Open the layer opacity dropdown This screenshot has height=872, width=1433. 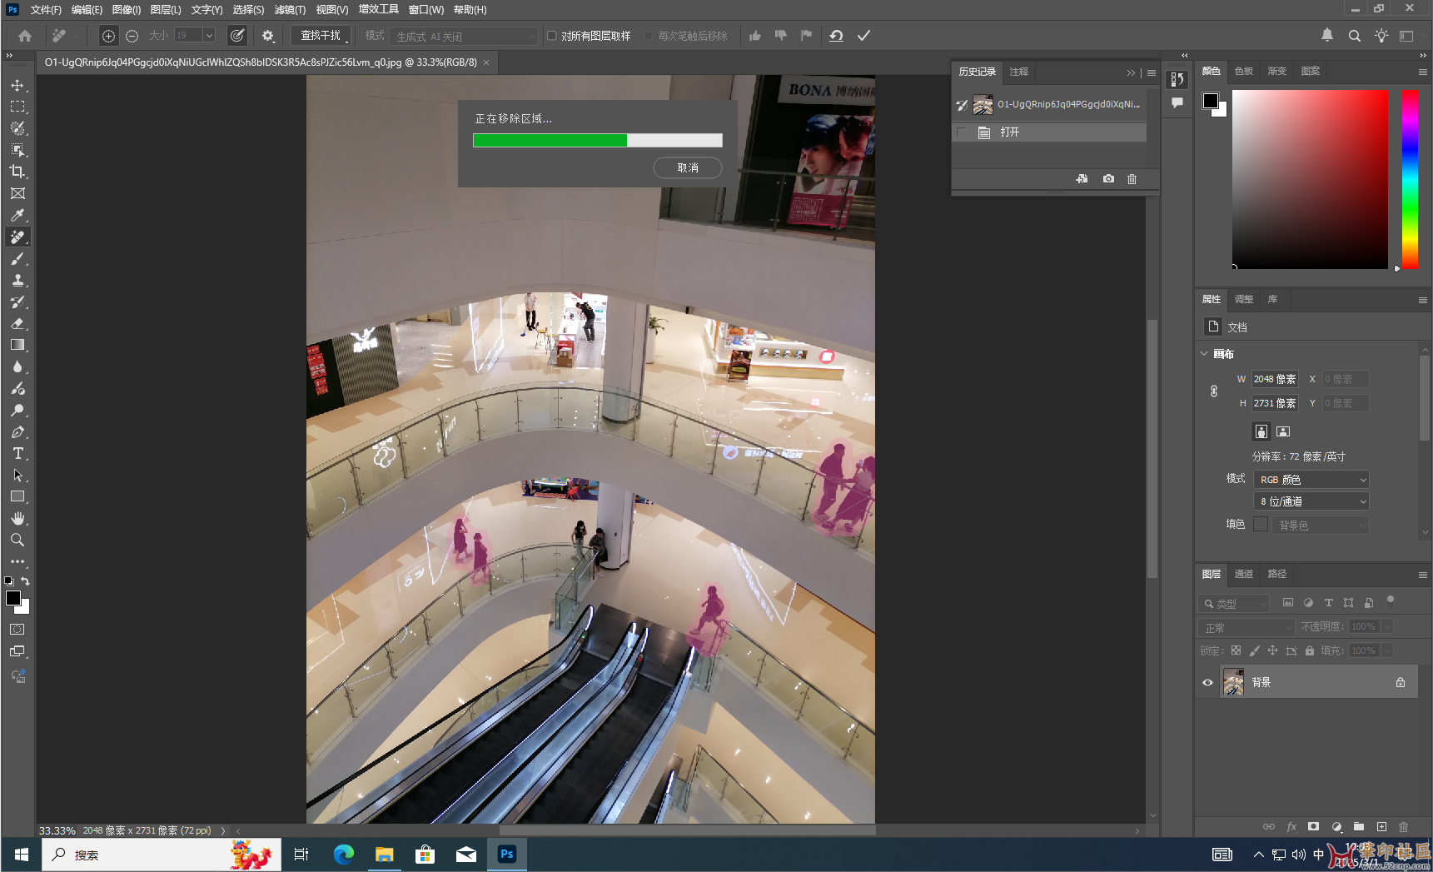(1387, 626)
